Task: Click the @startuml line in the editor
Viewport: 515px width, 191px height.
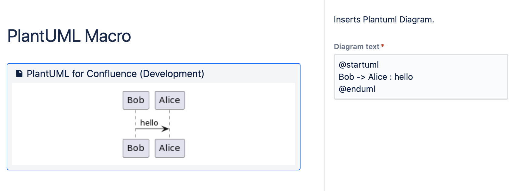Action: click(359, 65)
